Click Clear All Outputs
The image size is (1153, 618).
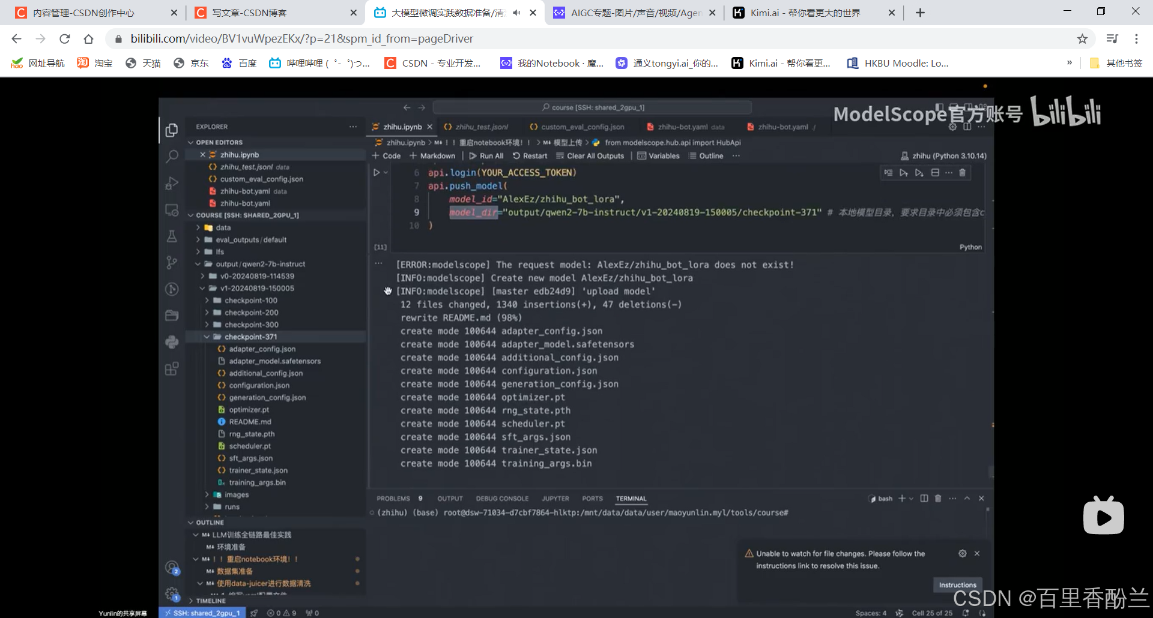click(x=590, y=156)
